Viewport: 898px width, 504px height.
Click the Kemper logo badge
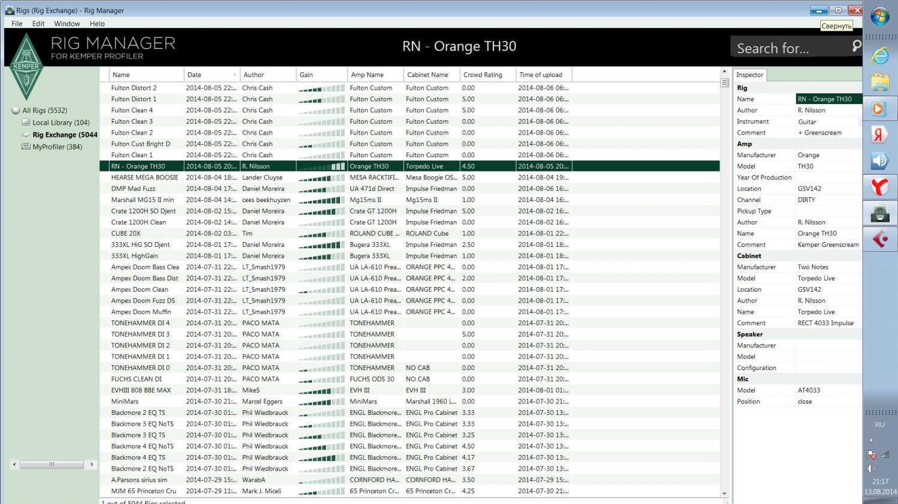26,66
